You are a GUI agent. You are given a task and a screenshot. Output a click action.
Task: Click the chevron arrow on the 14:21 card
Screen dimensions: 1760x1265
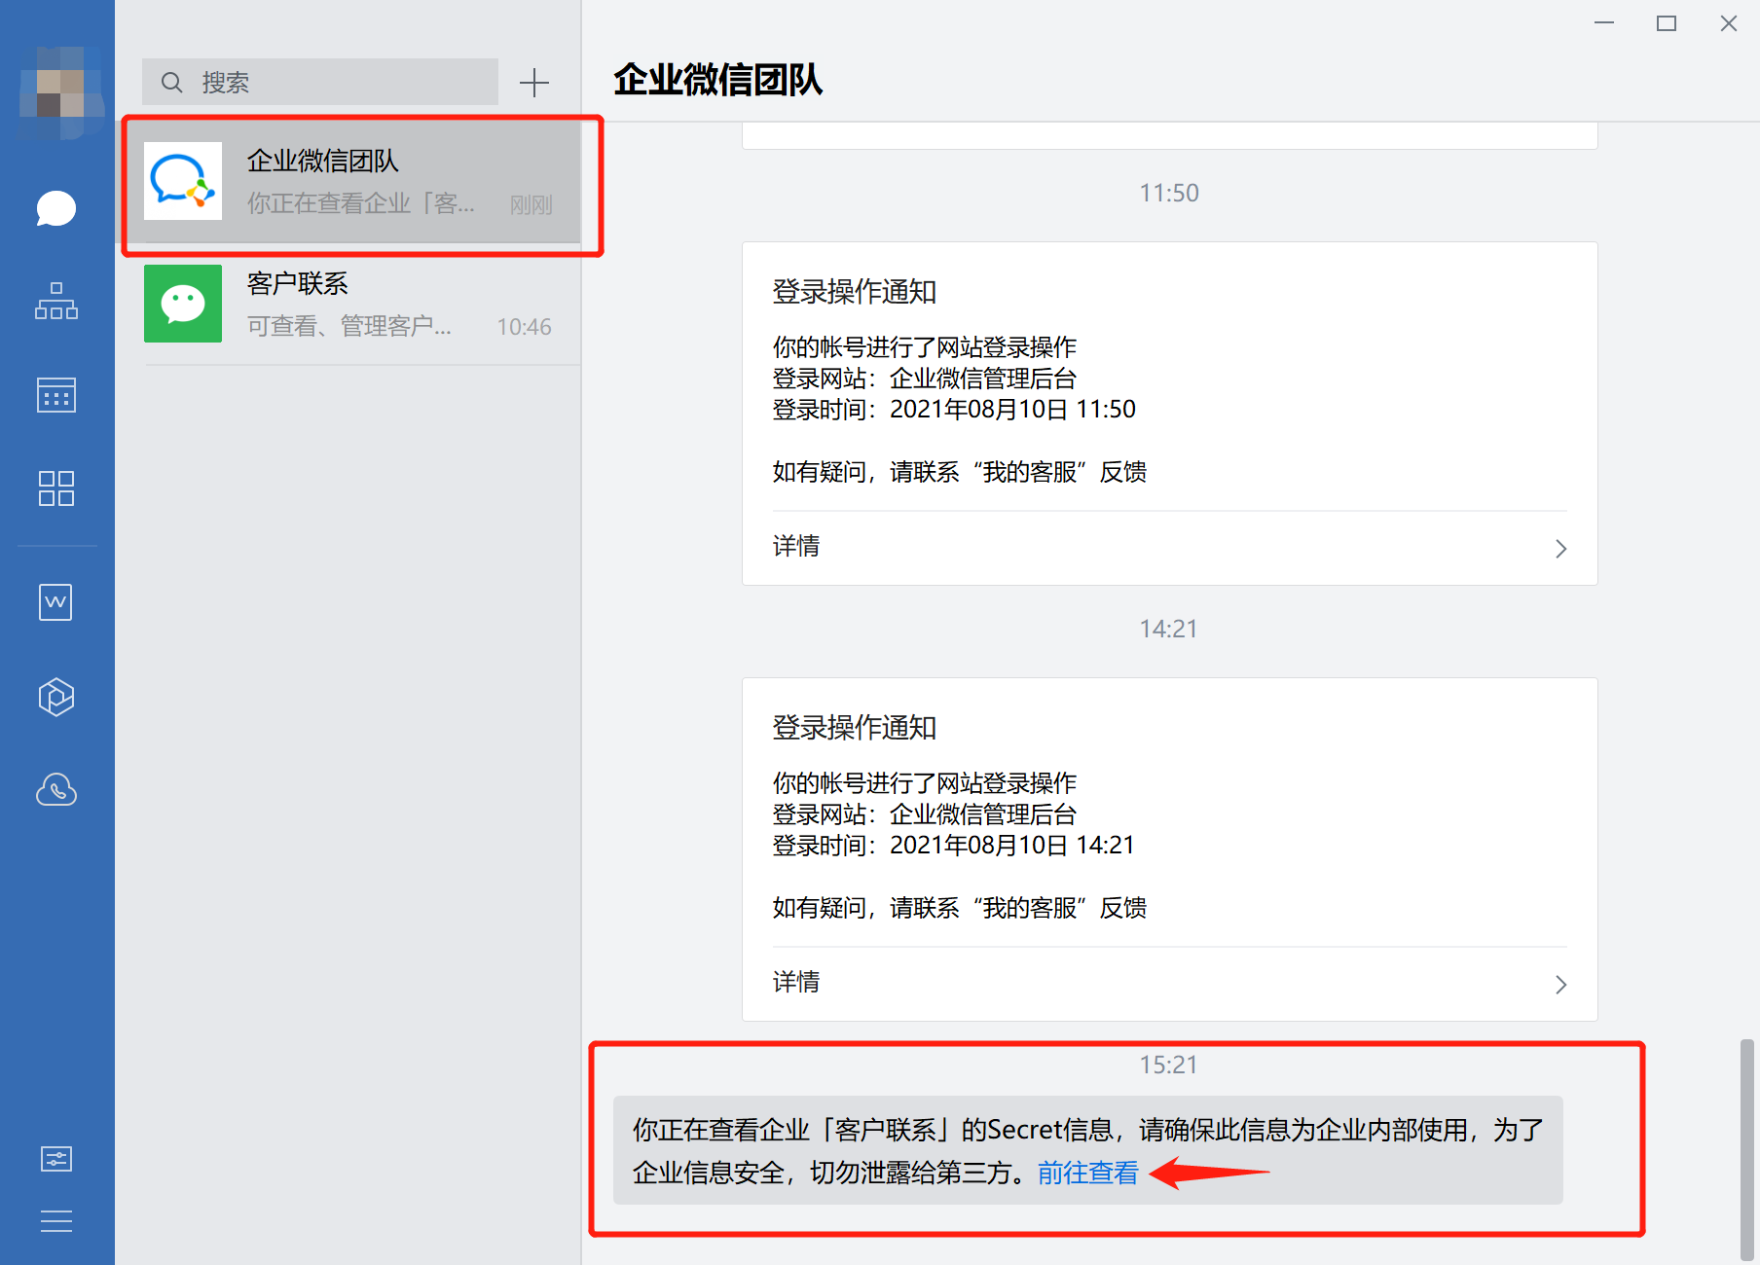click(1561, 985)
